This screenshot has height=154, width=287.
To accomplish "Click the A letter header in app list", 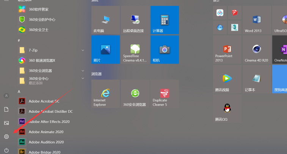I will pos(19,92).
